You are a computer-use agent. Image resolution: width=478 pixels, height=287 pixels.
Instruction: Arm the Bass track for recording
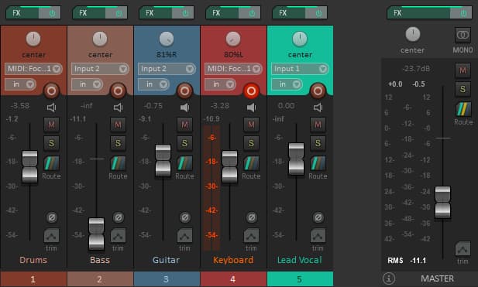coord(118,91)
